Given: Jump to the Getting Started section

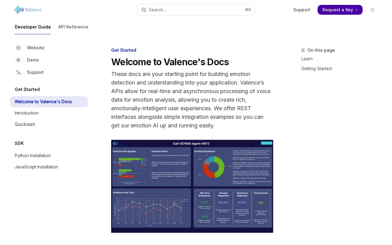Looking at the screenshot, I should coord(316,69).
